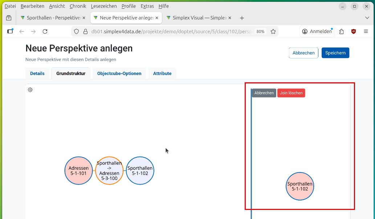This screenshot has width=375, height=219.
Task: Select the orange Sporthallen -> Adressen join node
Action: [x=109, y=171]
